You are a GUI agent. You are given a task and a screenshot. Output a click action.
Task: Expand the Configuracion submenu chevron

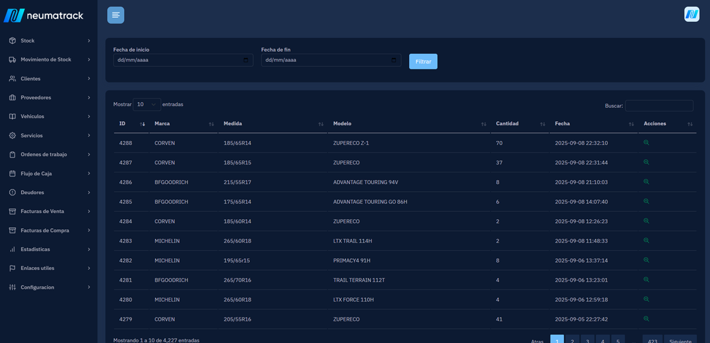pyautogui.click(x=89, y=288)
